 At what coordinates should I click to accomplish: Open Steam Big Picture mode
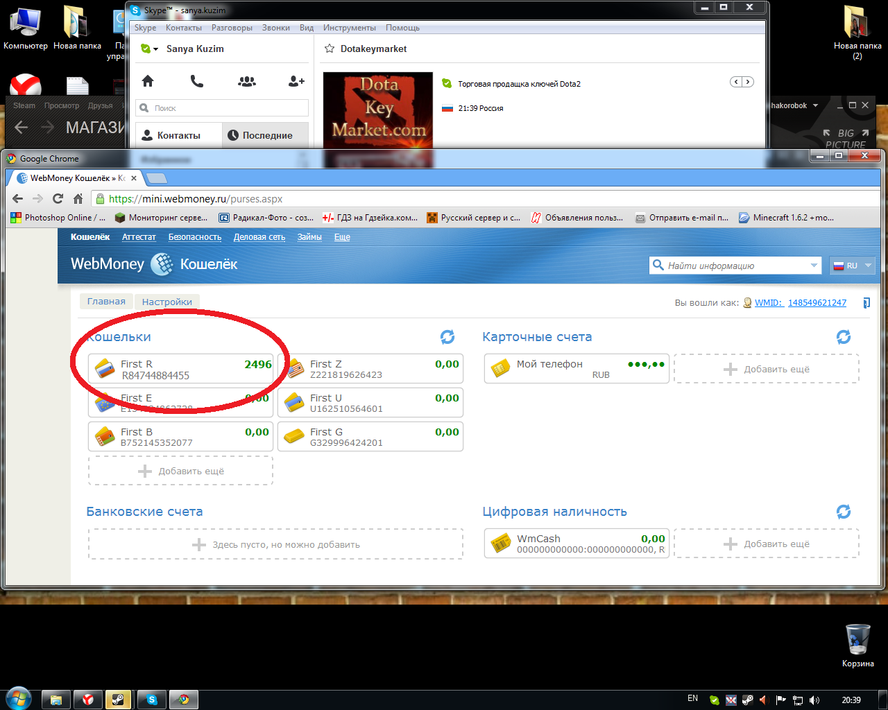(846, 138)
